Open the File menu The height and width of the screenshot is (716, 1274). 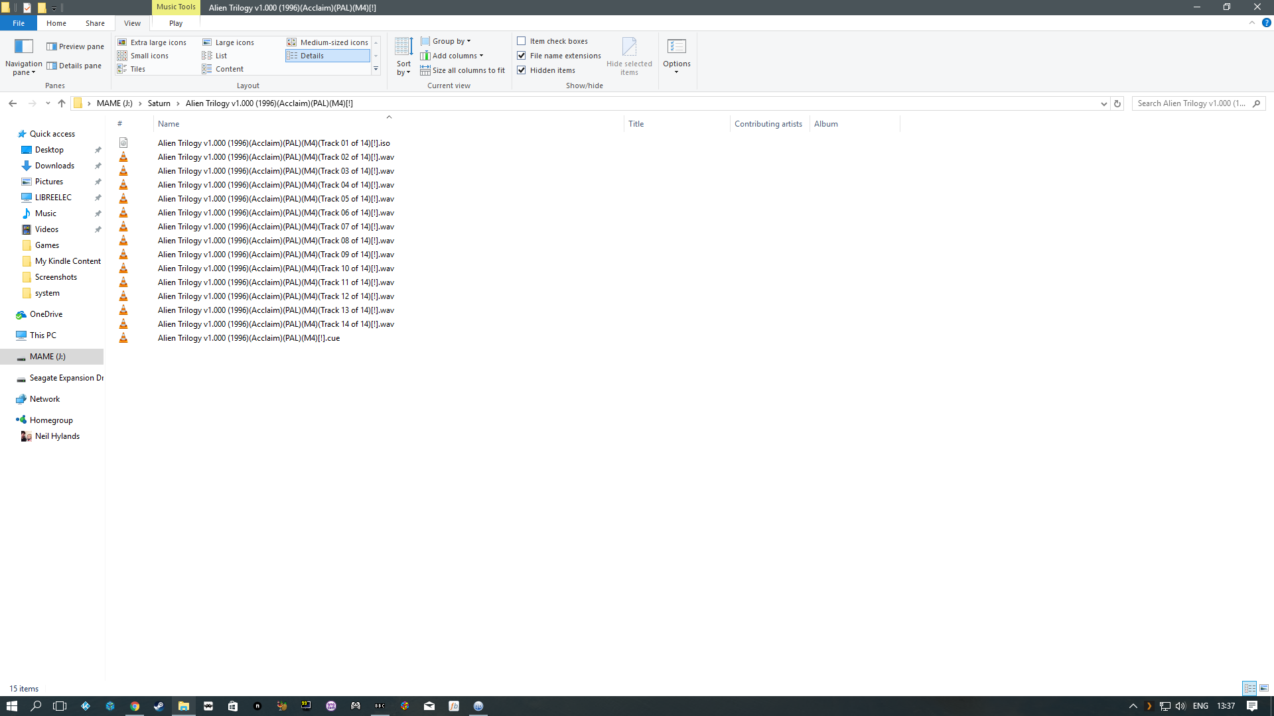[x=19, y=23]
